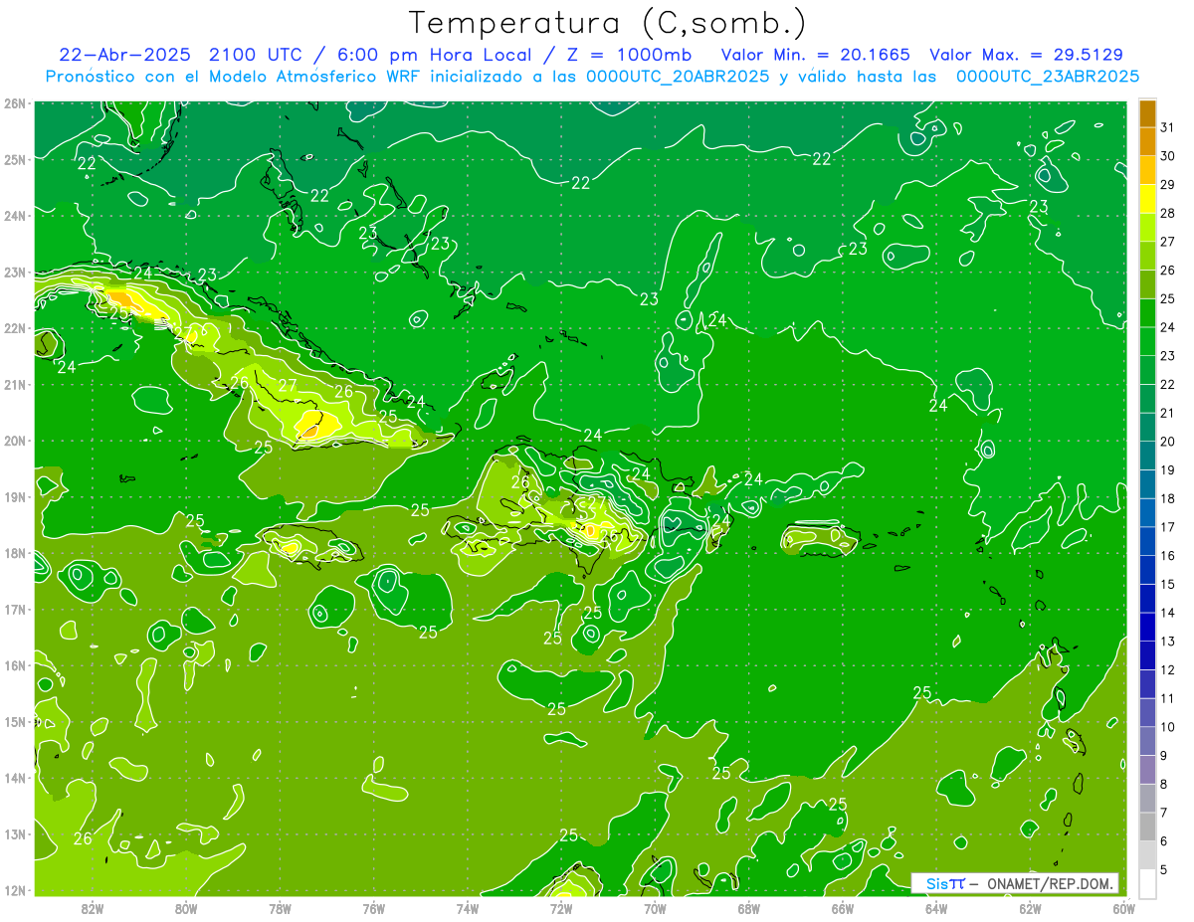Click the 16N latitude axis label
The height and width of the screenshot is (922, 1194).
click(15, 665)
